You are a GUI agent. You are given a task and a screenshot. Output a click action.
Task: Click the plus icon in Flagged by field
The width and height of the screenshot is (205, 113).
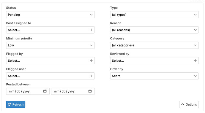coord(91,61)
